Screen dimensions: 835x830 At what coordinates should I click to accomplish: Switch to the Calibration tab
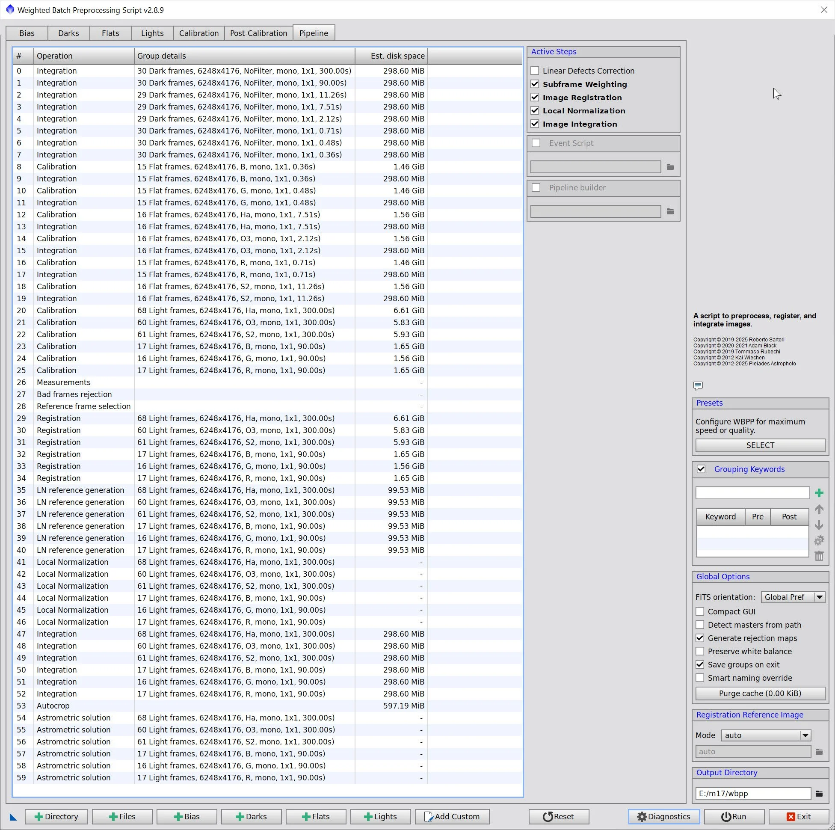coord(199,33)
